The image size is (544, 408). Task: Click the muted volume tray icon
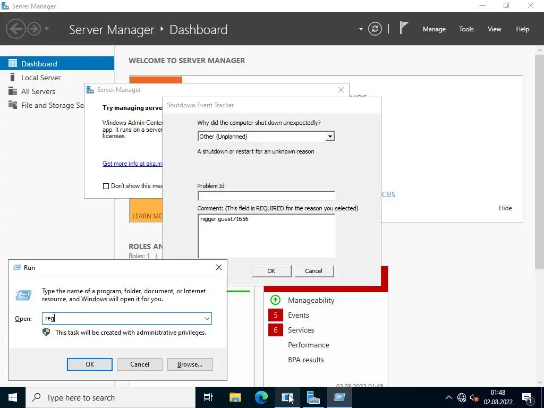coord(474,397)
